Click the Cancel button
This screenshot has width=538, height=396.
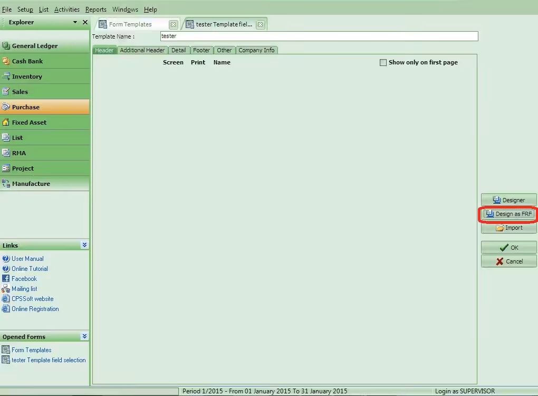click(x=508, y=261)
